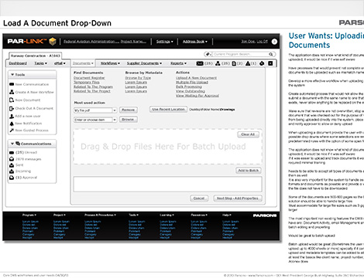Image resolution: width=364 pixels, height=278 pixels.
Task: Click the Unread (25) envelope icon
Action: tap(12, 152)
